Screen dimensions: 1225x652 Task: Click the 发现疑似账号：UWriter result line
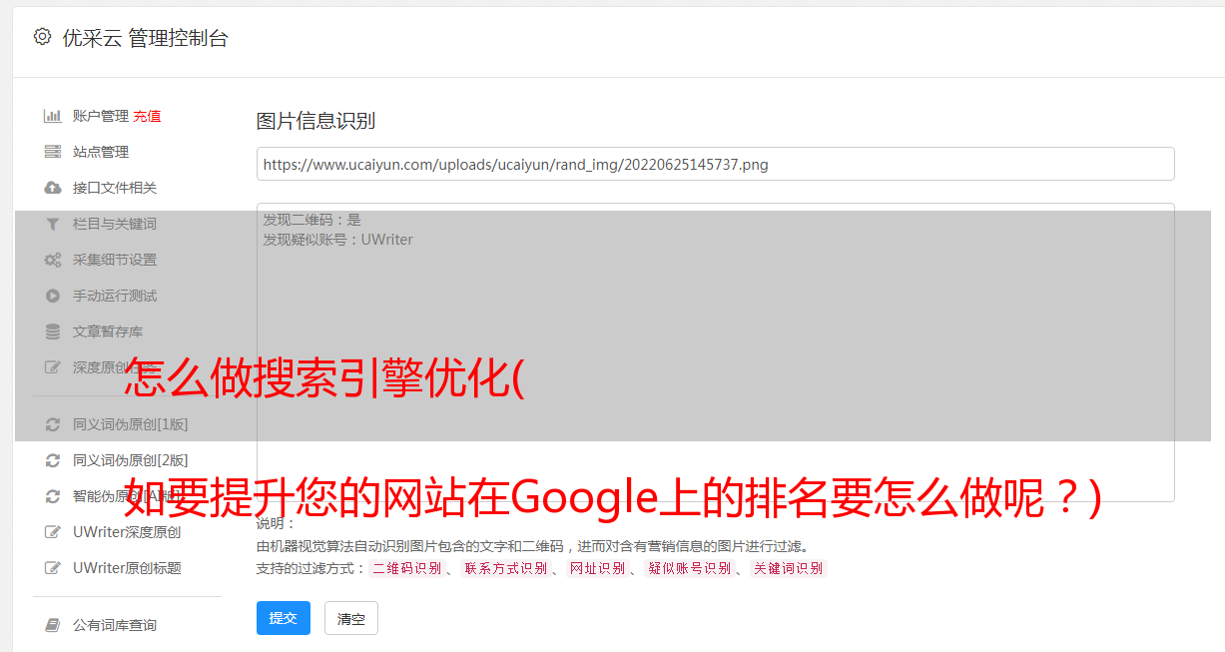pos(337,240)
